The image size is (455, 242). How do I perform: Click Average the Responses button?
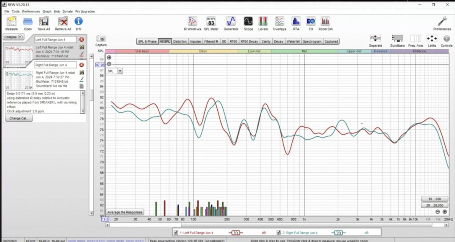125,212
